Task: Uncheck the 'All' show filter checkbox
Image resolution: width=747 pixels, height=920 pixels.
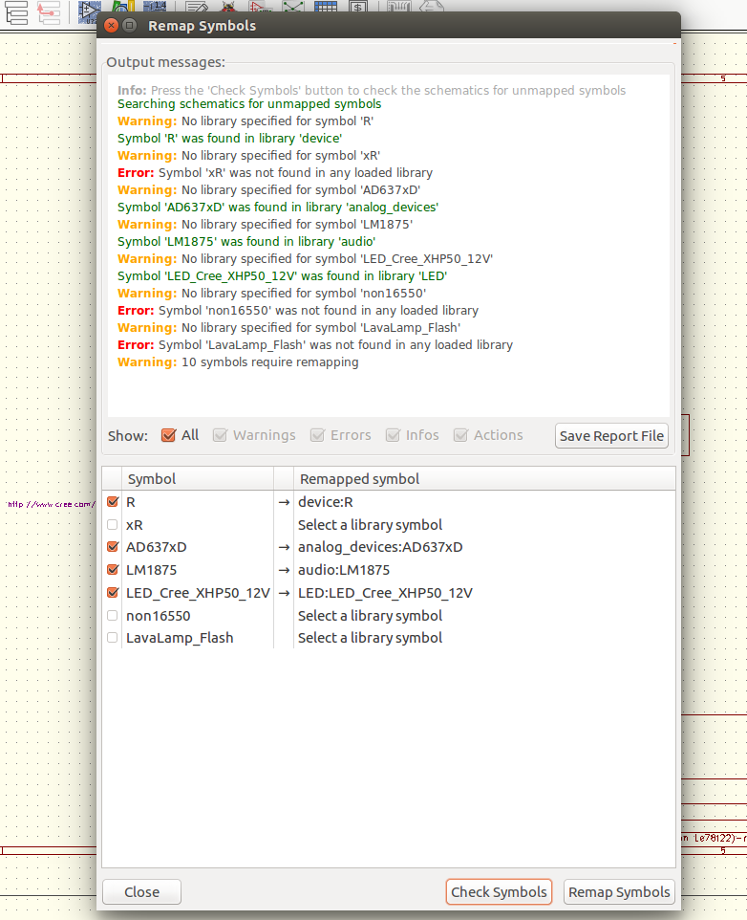Action: pyautogui.click(x=169, y=435)
